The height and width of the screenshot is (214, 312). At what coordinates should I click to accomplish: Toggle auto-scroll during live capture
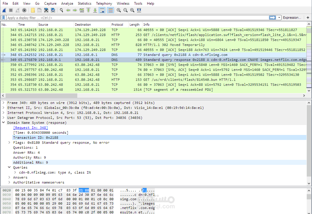tap(102, 10)
